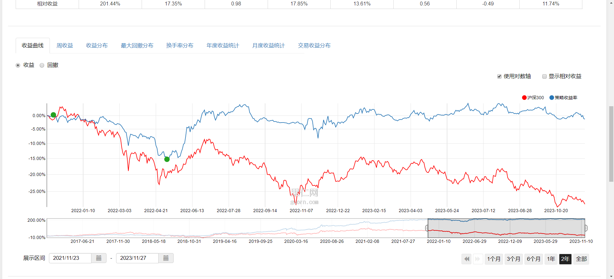Click the green marker near 2022-04-21
This screenshot has height=279, width=614.
tap(167, 159)
